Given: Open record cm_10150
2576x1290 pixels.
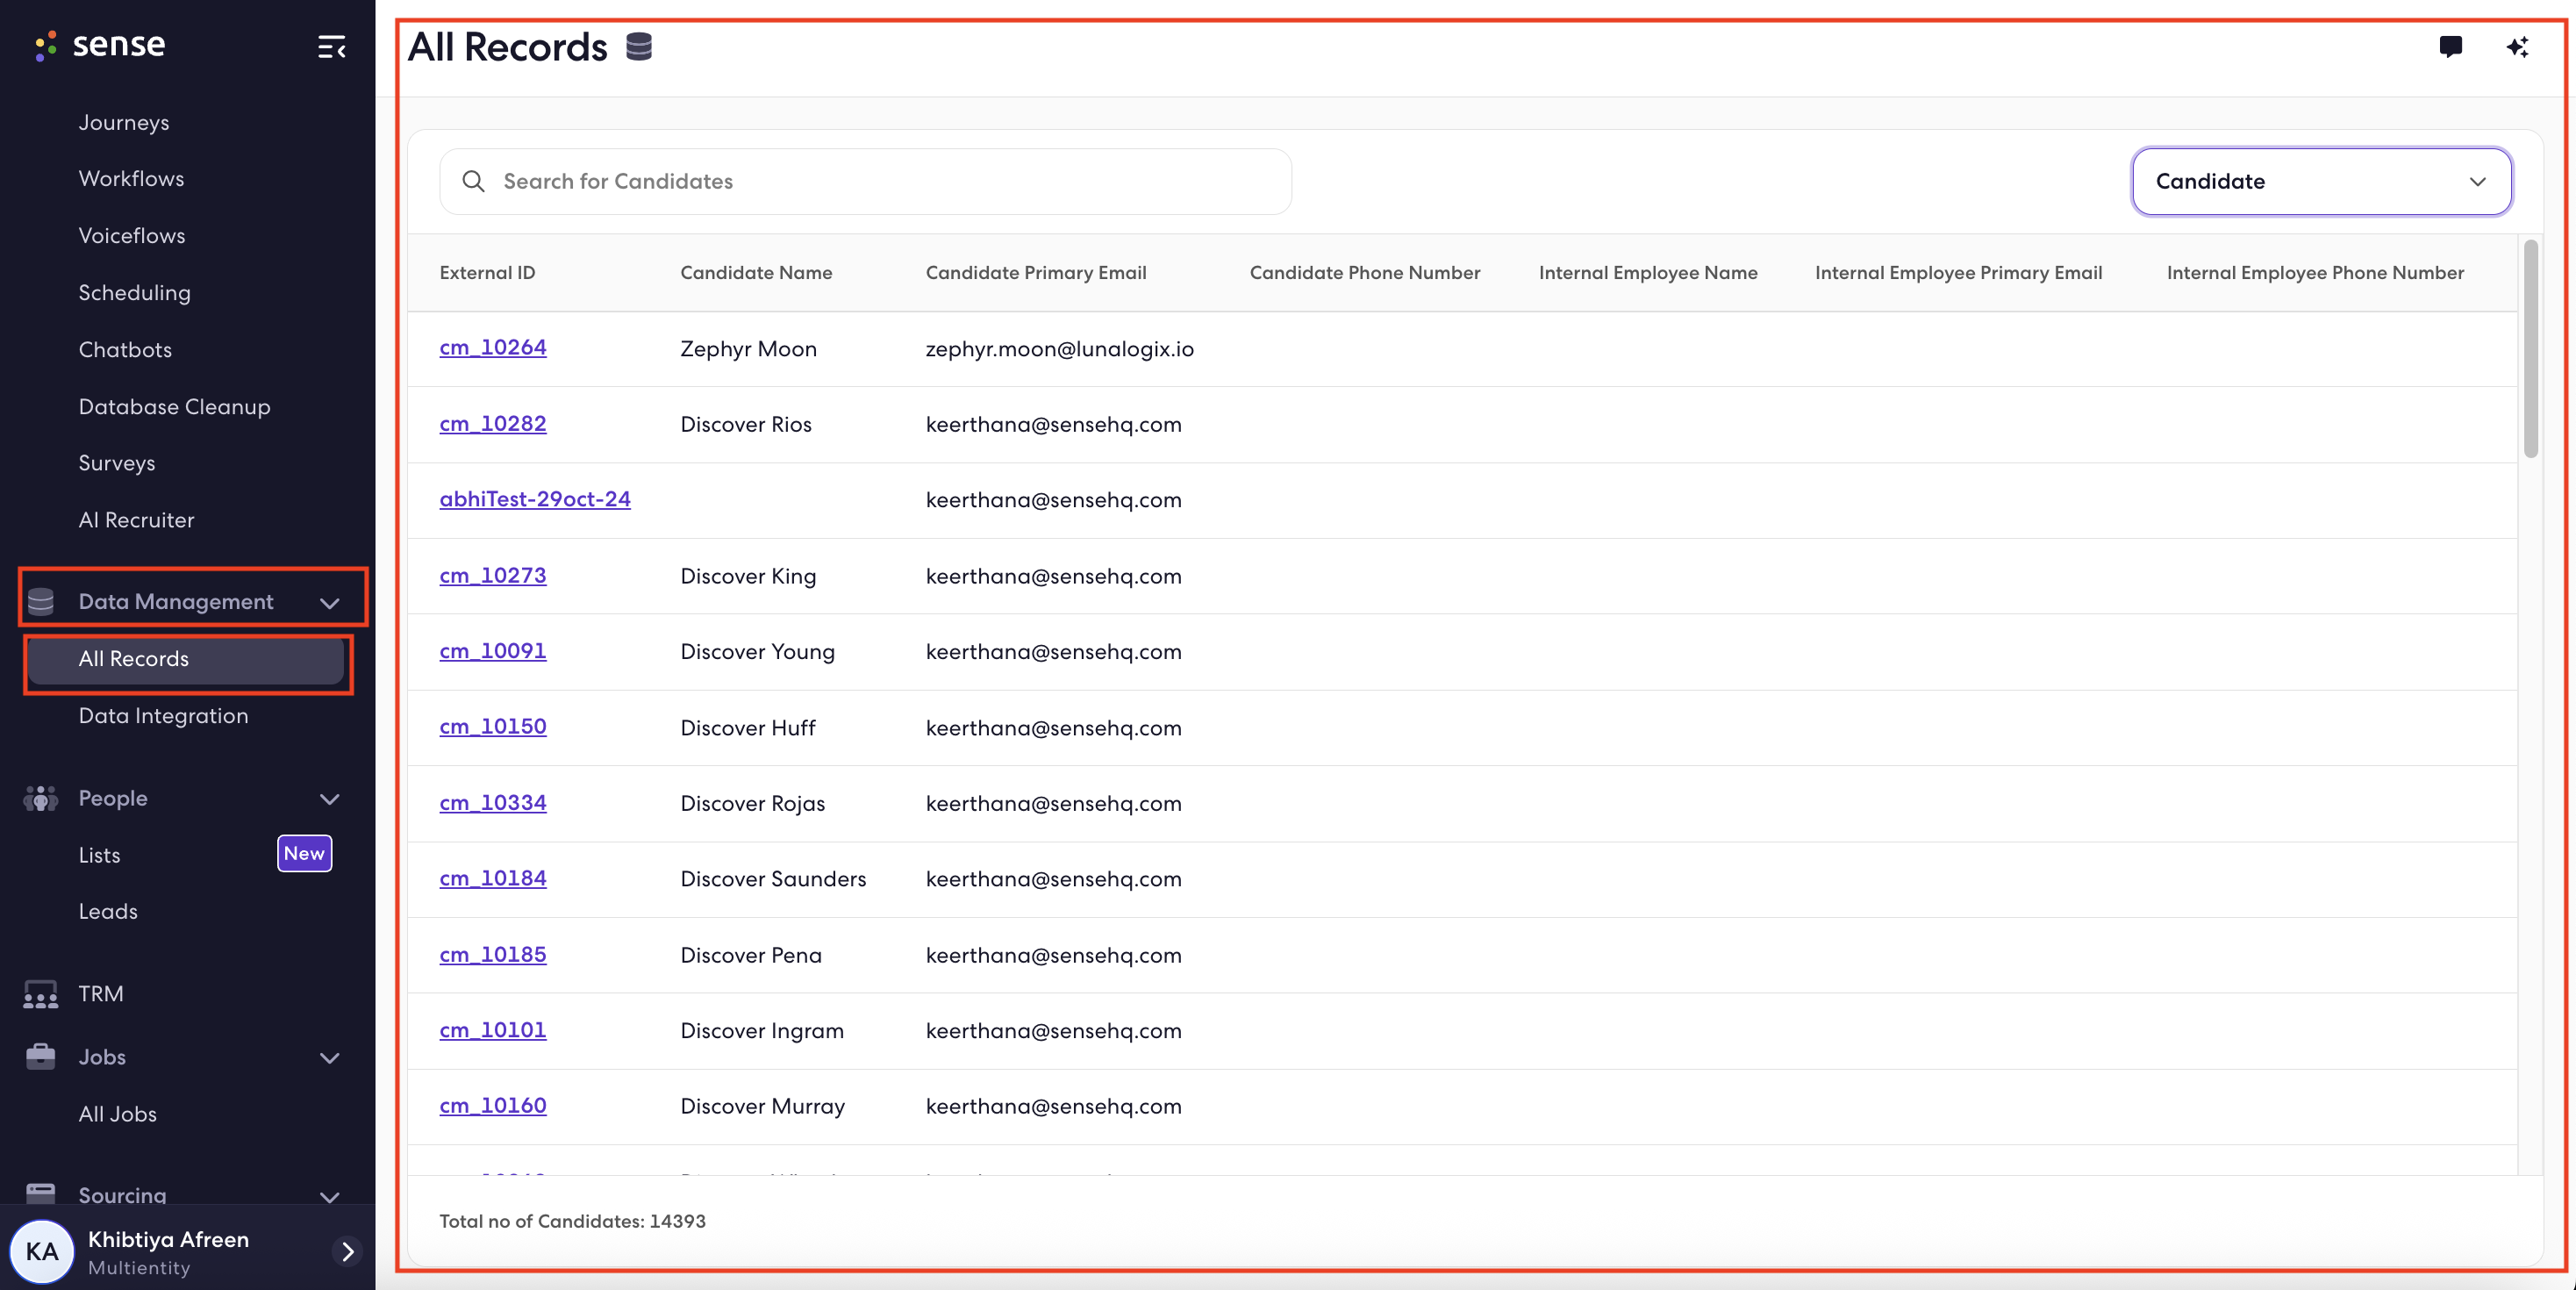Looking at the screenshot, I should 493,726.
